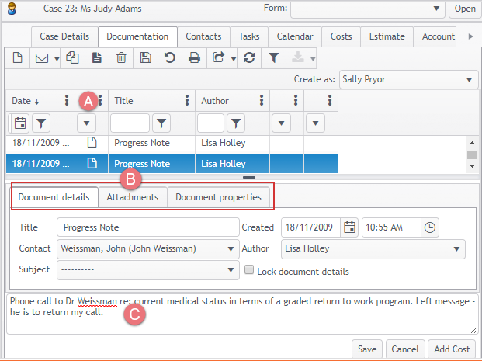Click the trash delete icon
The height and width of the screenshot is (361, 482).
(x=121, y=57)
